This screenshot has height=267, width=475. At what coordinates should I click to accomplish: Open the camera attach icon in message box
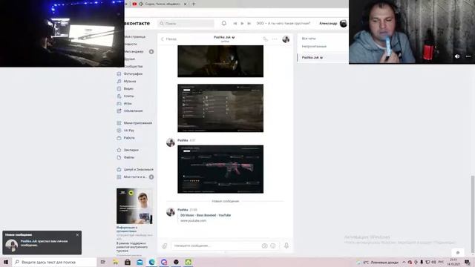click(x=264, y=245)
